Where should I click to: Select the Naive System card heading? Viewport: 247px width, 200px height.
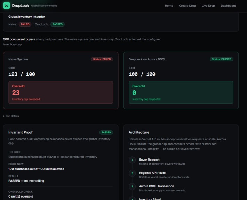(x=18, y=59)
